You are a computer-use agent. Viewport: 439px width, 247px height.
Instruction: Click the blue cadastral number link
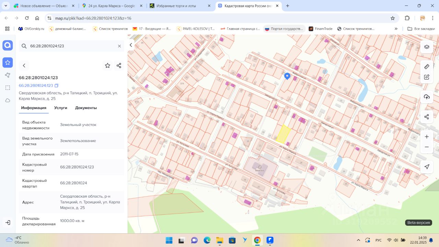point(36,85)
